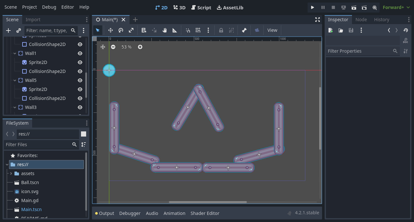This screenshot has width=414, height=222.
Task: Switch to the Node tab
Action: tap(361, 20)
